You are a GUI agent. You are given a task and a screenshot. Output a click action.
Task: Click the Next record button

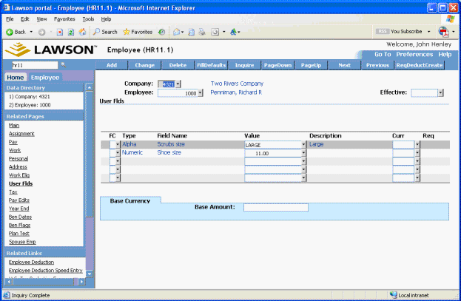pyautogui.click(x=344, y=65)
